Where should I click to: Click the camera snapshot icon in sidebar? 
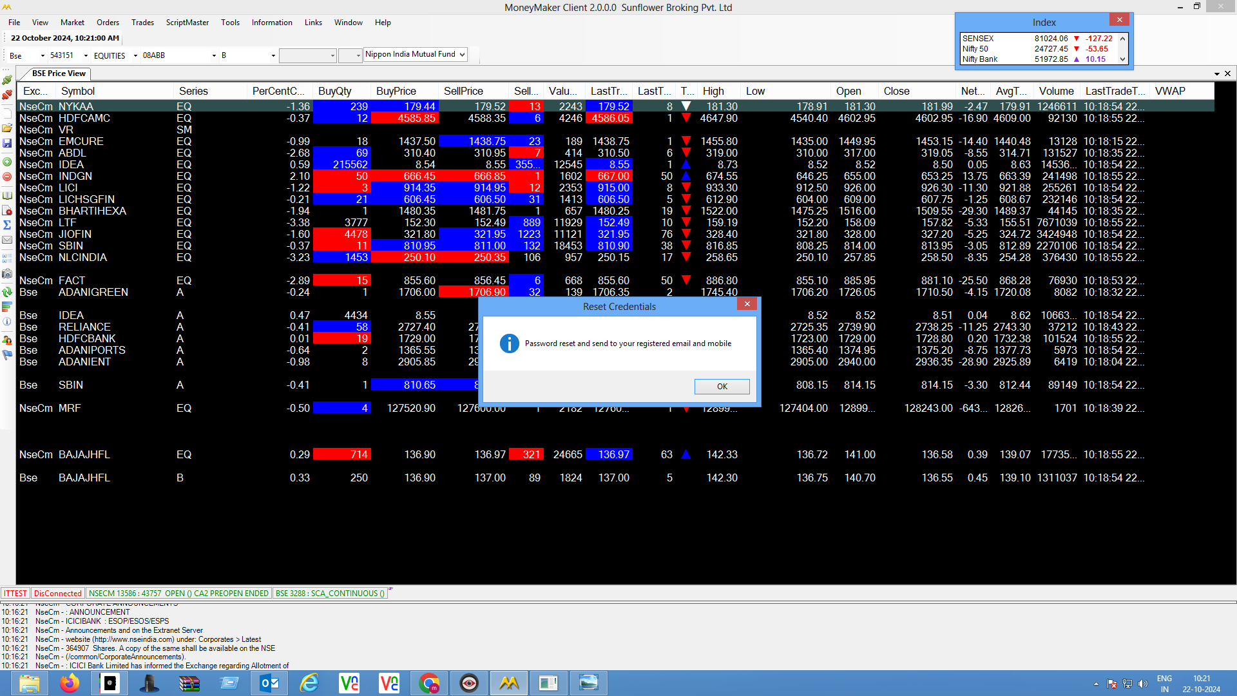click(7, 274)
